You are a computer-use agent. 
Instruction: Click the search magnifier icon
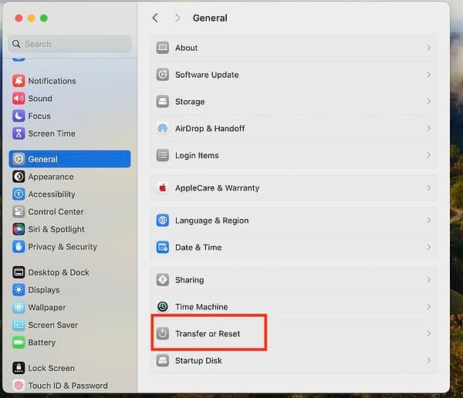coord(16,44)
